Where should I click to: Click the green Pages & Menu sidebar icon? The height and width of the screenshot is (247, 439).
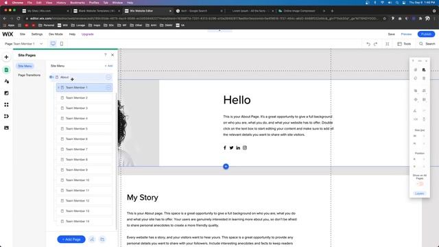(x=6, y=70)
